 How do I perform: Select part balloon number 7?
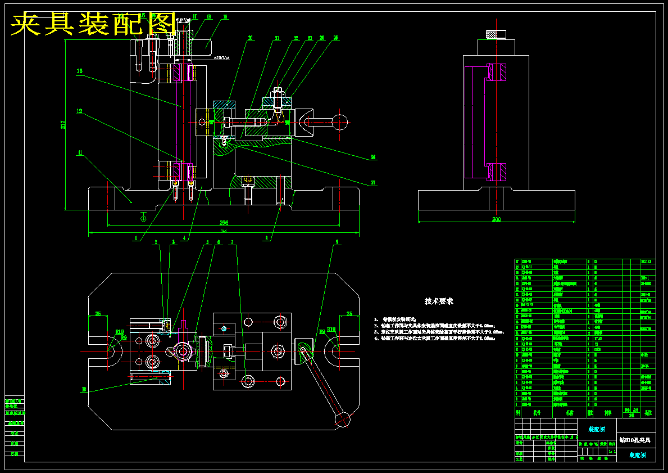pyautogui.click(x=232, y=242)
